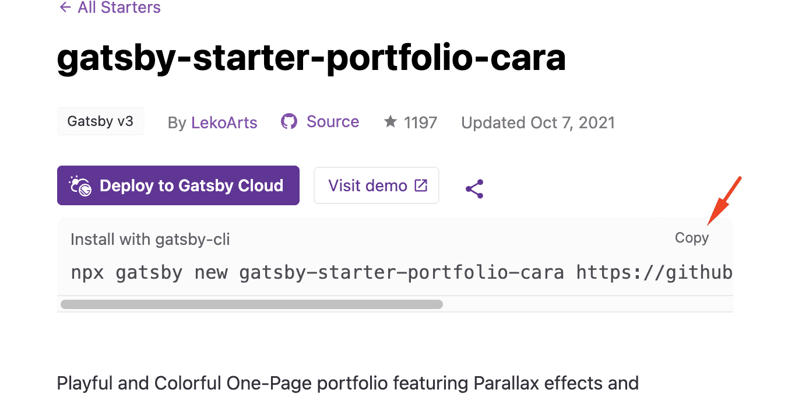Go back via the All Starters link

(x=119, y=8)
